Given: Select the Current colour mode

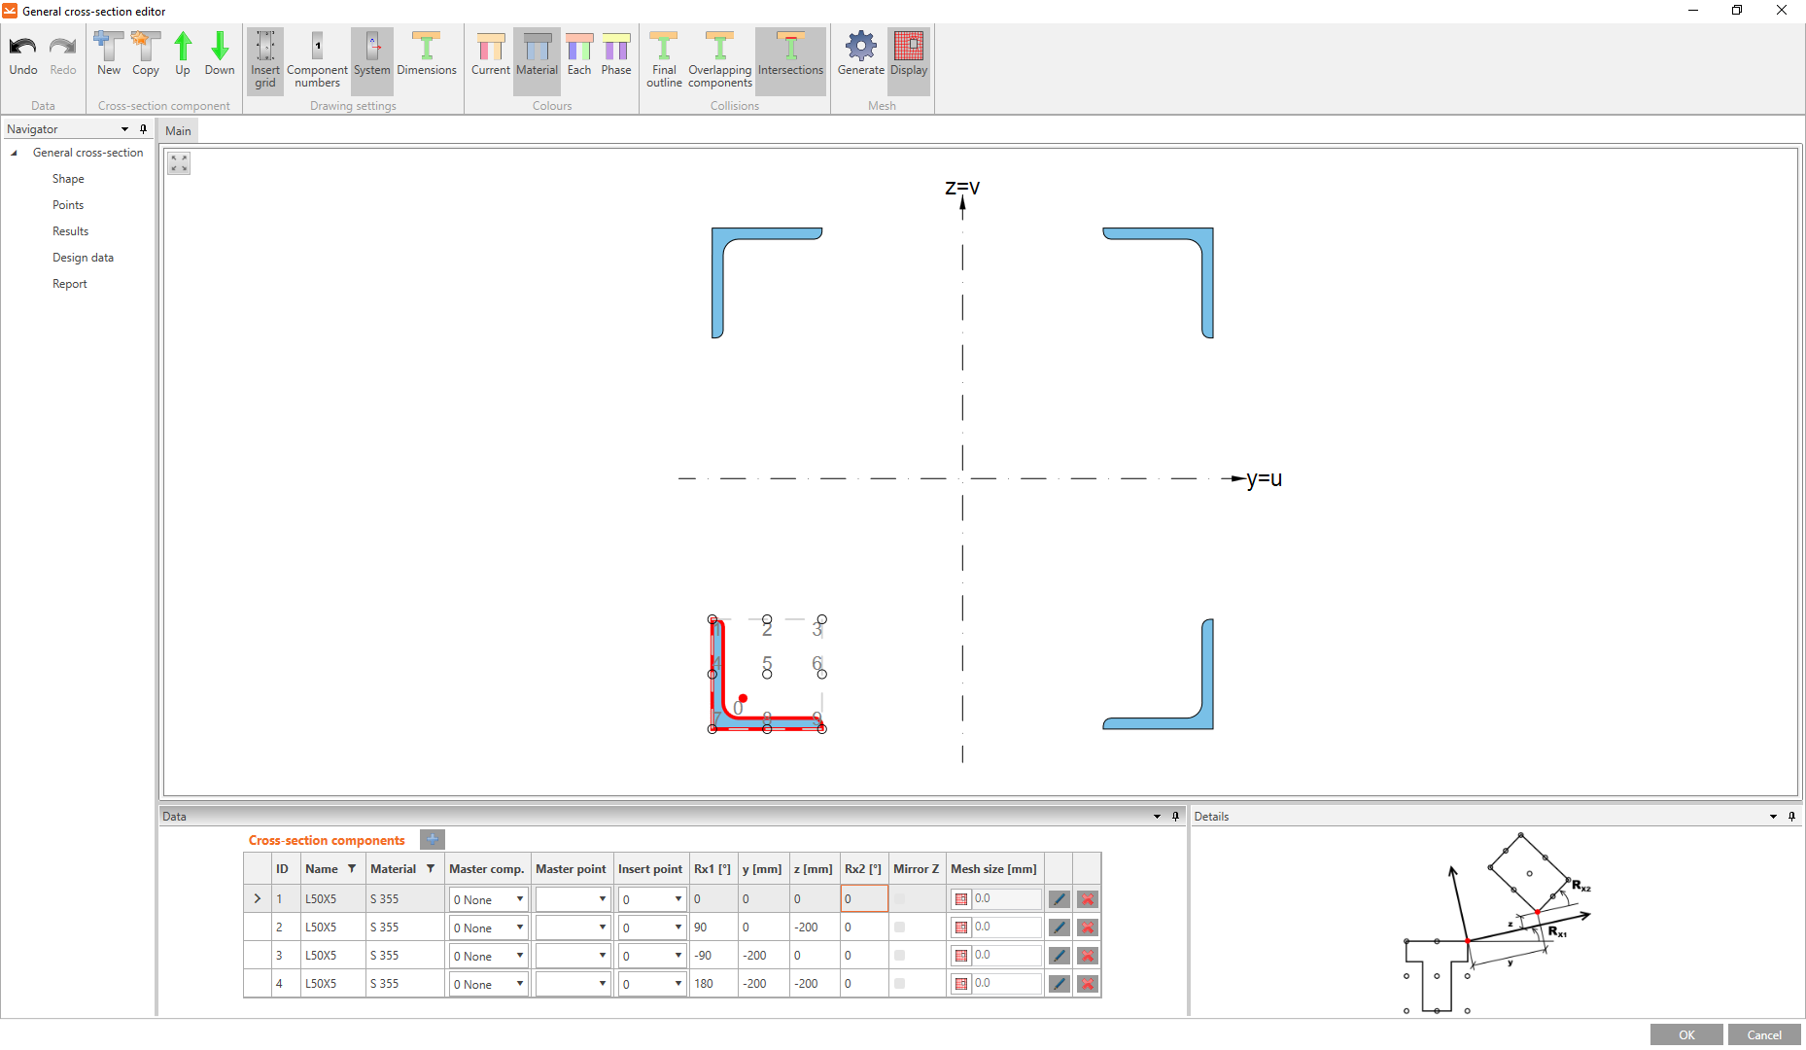Looking at the screenshot, I should click(x=491, y=54).
